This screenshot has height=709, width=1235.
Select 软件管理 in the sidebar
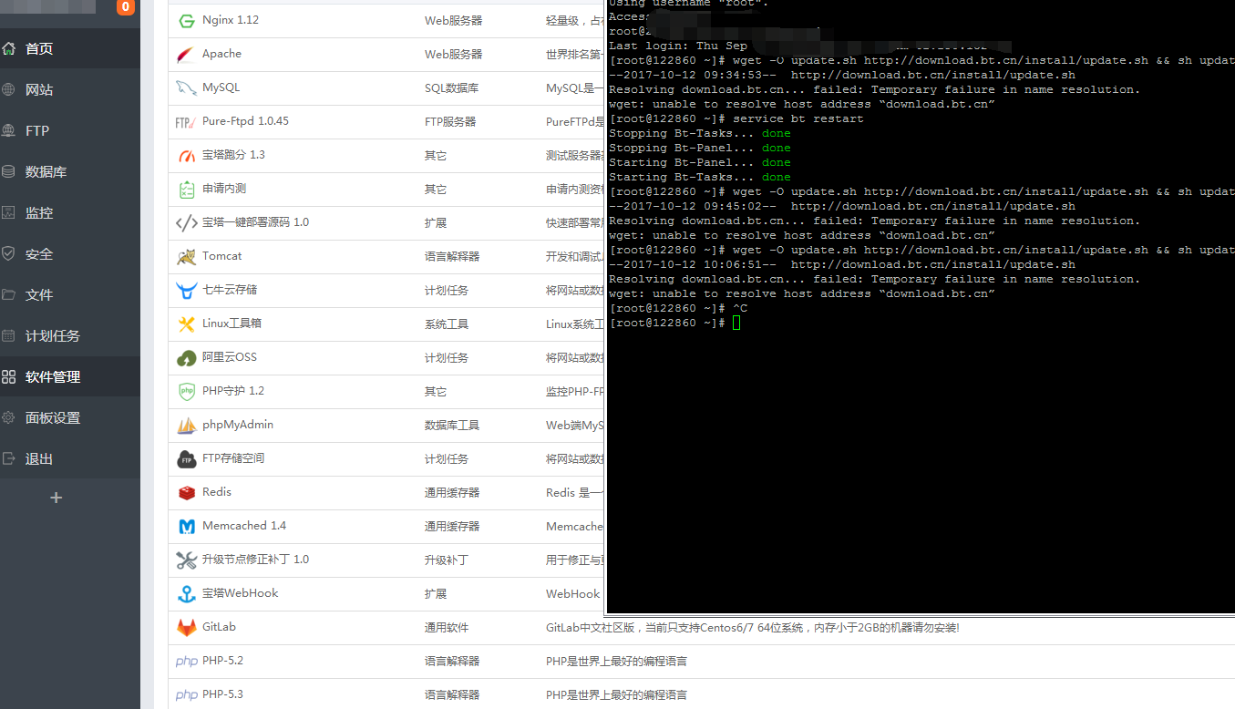pyautogui.click(x=70, y=376)
